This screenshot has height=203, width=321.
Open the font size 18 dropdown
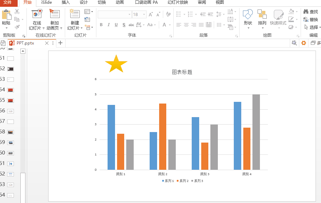pyautogui.click(x=144, y=15)
